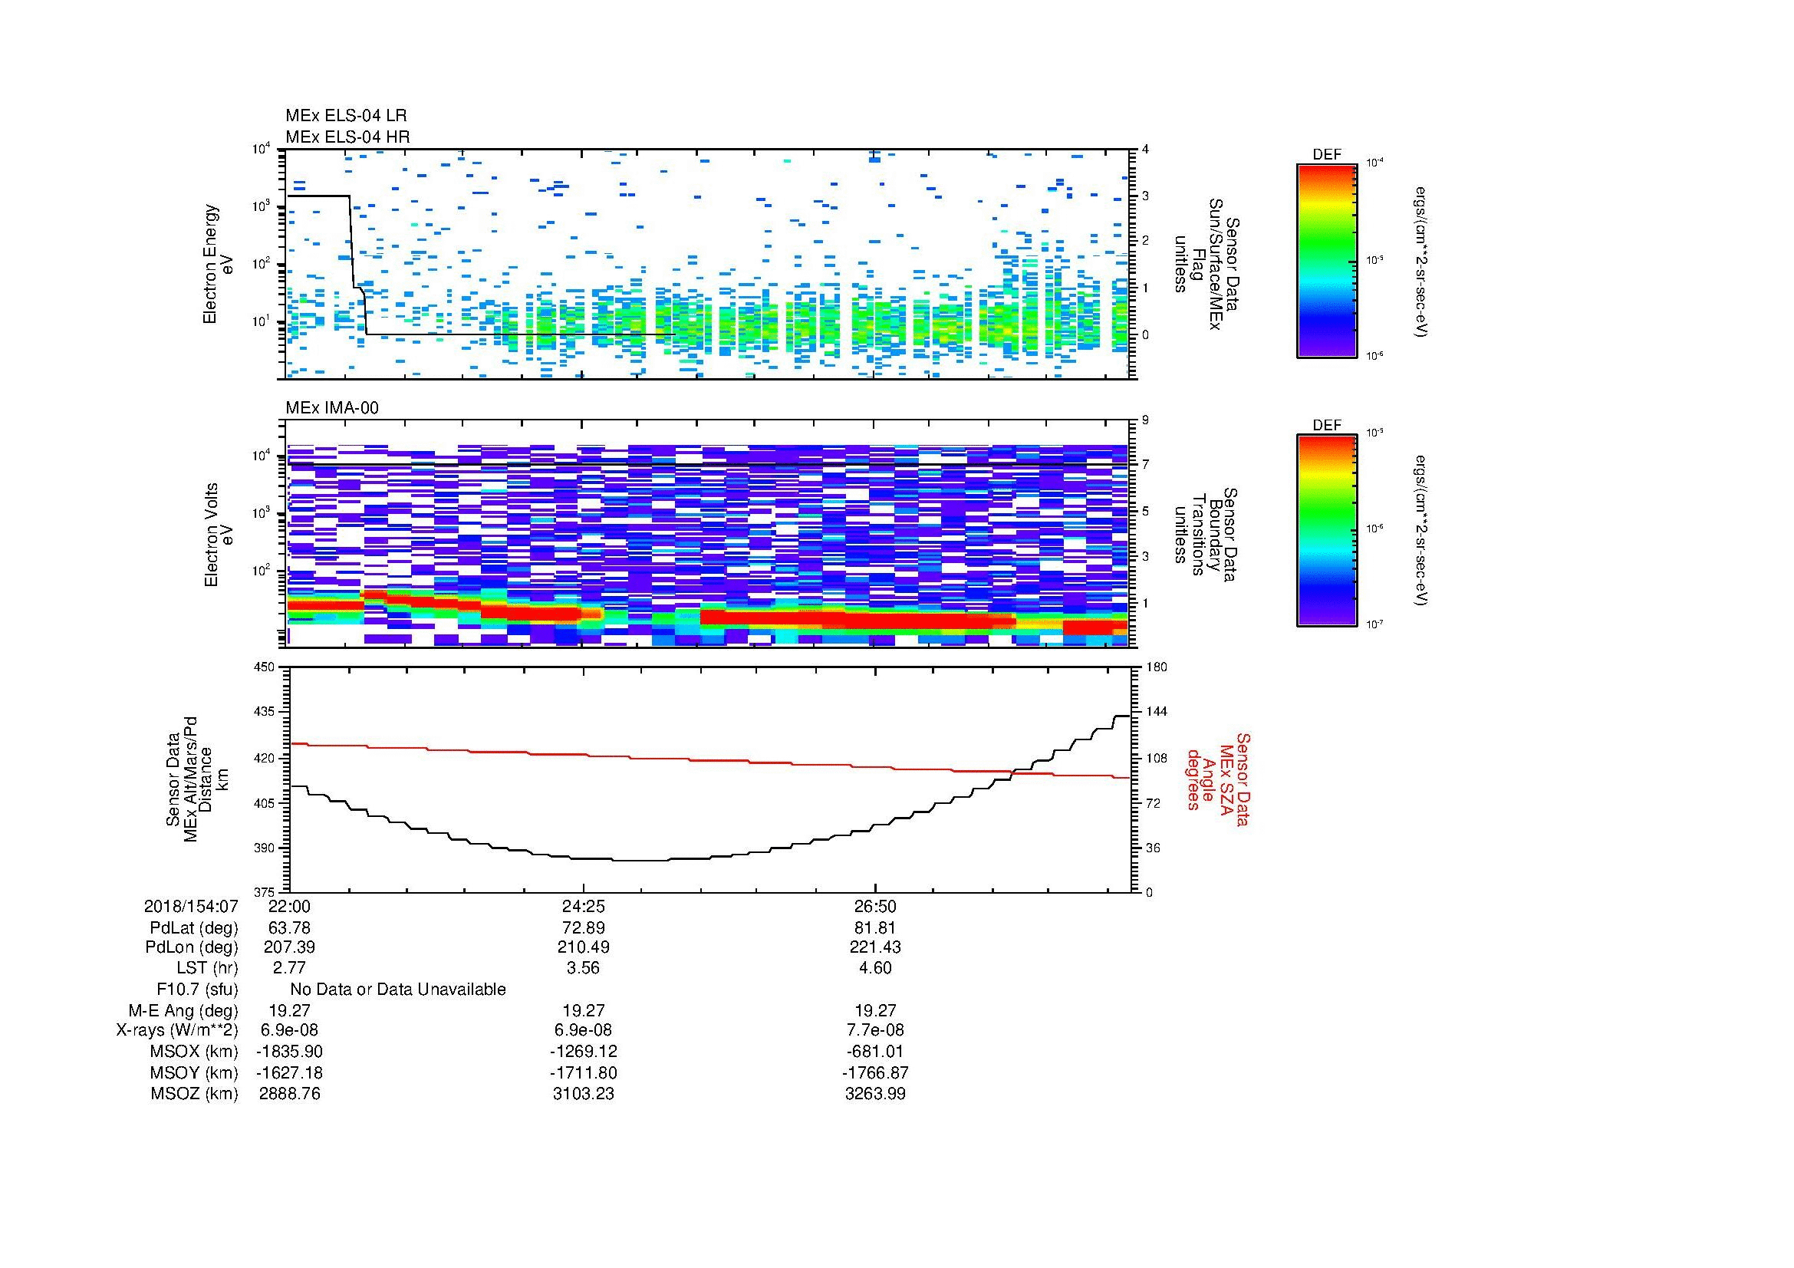Screen dimensions: 1794x1268
Task: Click the LST value 4.60
Action: [x=875, y=967]
